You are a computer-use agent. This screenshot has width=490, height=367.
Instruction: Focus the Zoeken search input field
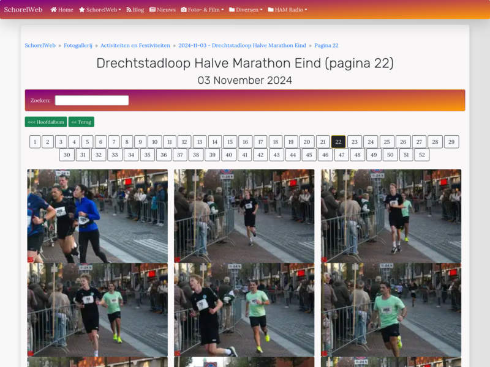pyautogui.click(x=92, y=100)
